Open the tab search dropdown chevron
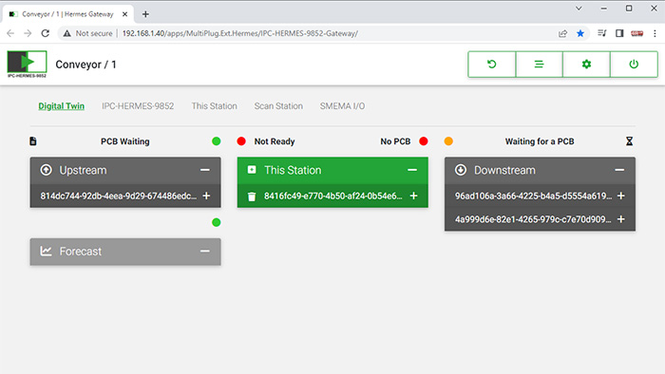This screenshot has width=665, height=374. click(x=579, y=8)
